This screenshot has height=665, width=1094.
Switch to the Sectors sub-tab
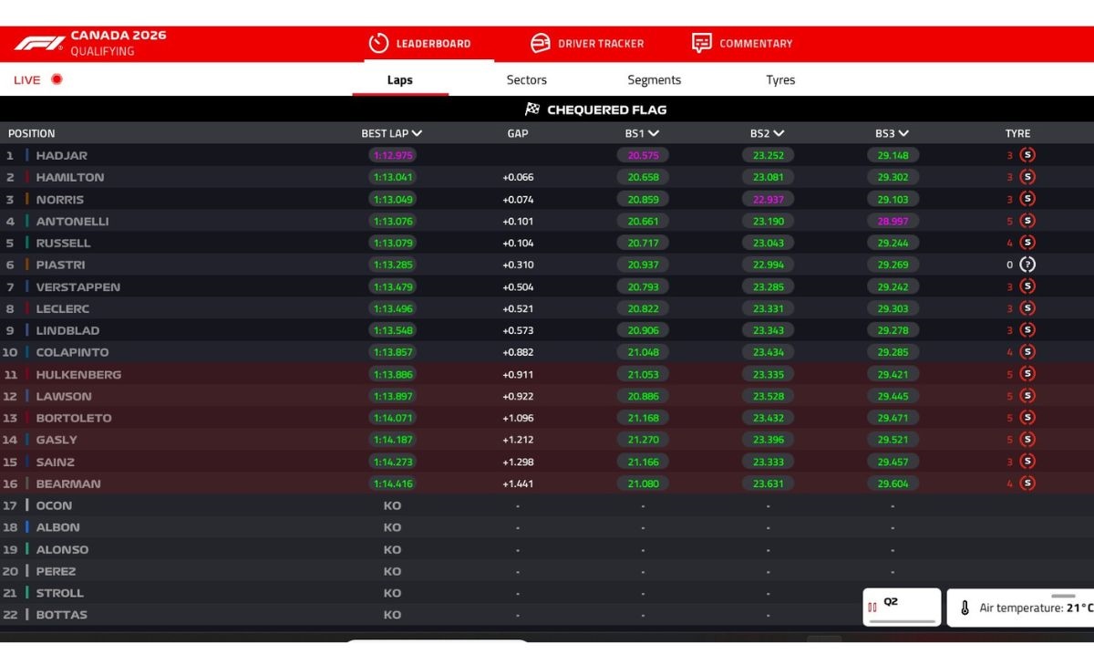pyautogui.click(x=527, y=79)
